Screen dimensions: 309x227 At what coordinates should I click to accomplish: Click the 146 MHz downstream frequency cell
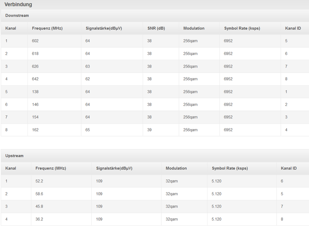coord(35,105)
